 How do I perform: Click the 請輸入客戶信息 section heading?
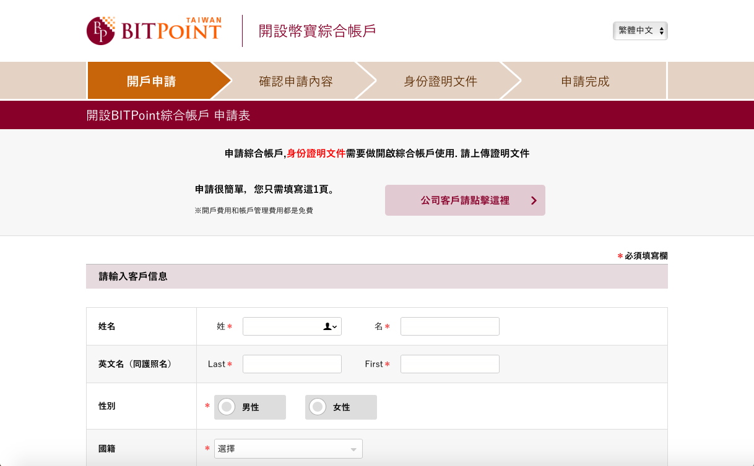coord(133,276)
